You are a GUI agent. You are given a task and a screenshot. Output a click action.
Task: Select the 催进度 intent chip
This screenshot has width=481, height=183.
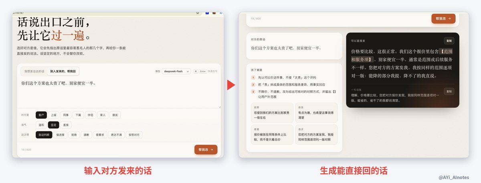60,135
